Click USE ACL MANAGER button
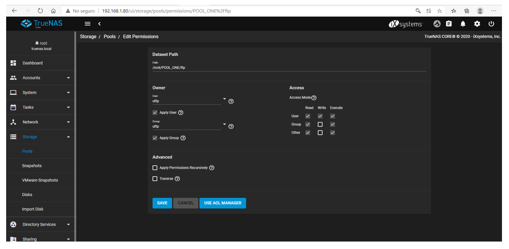This screenshot has width=509, height=249. 223,203
